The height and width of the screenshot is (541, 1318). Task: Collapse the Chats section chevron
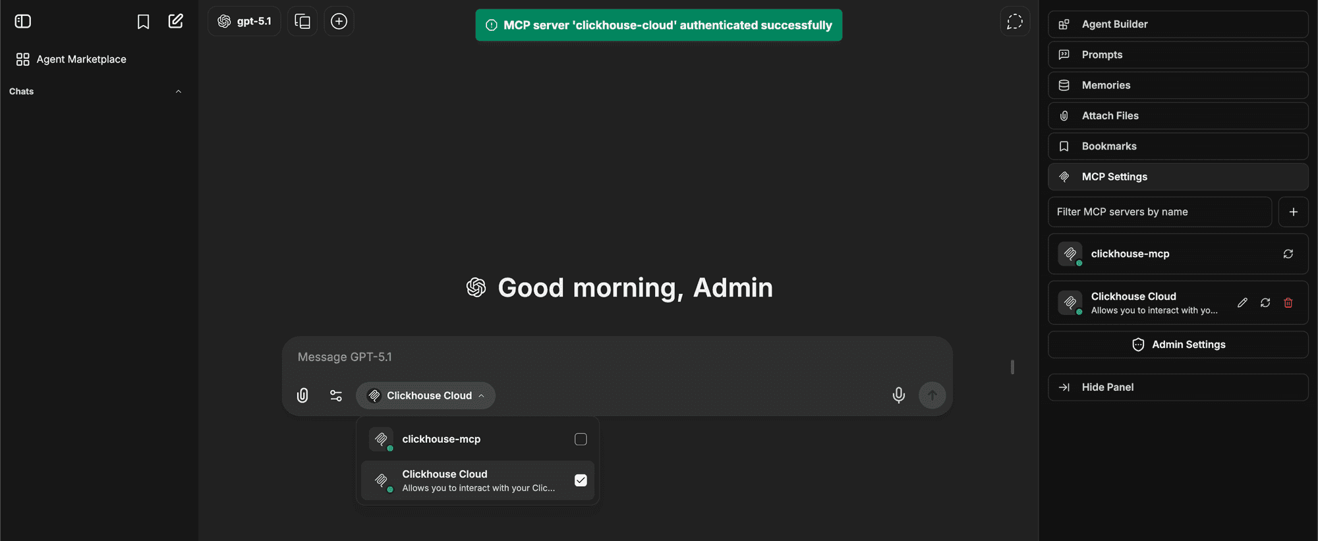pos(179,92)
